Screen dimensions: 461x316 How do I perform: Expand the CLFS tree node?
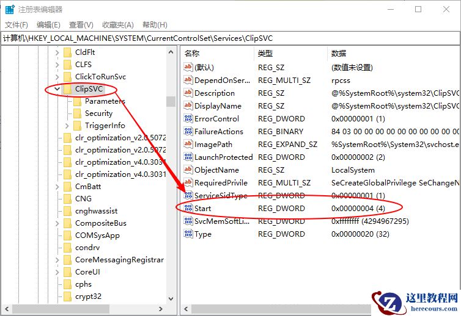coord(57,65)
